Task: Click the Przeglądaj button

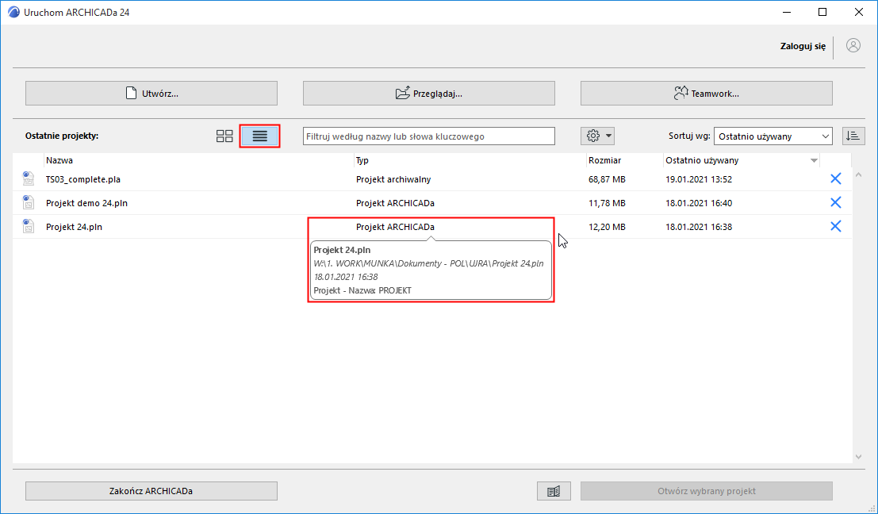Action: pos(429,93)
